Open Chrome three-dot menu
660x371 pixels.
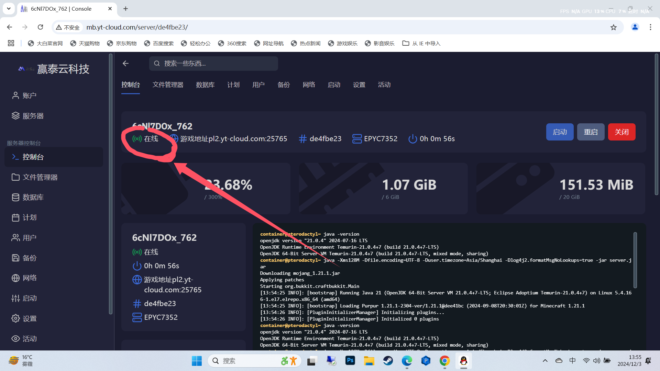coord(650,27)
